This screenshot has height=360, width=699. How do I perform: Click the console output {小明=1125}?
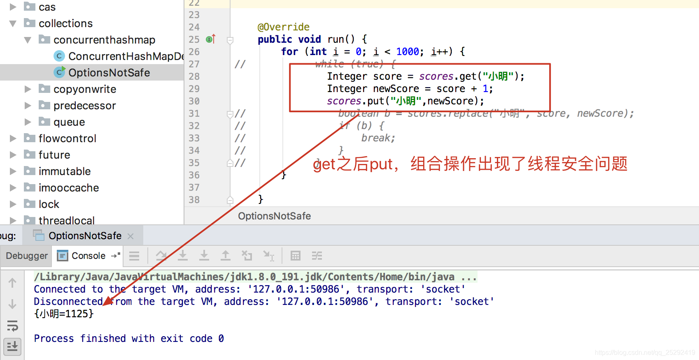pyautogui.click(x=64, y=314)
